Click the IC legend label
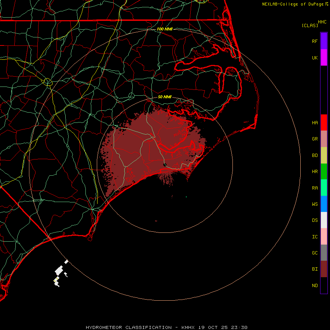This screenshot has width=330, height=330. (x=315, y=237)
